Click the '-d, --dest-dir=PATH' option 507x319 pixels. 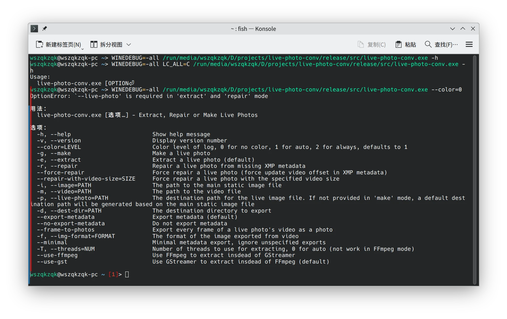pyautogui.click(x=69, y=211)
